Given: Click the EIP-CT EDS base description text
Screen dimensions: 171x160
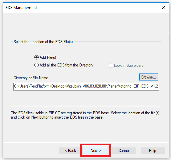Looking at the screenshot, I should [85, 115].
